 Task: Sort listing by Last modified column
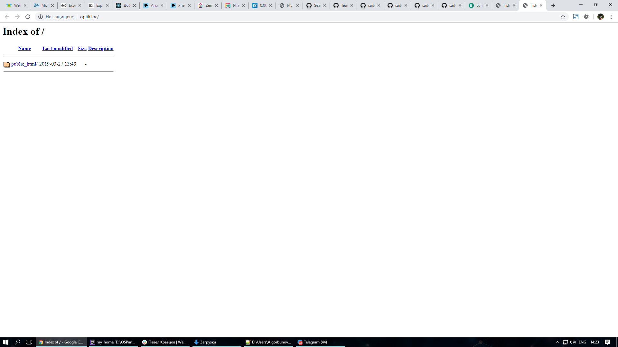click(x=58, y=49)
